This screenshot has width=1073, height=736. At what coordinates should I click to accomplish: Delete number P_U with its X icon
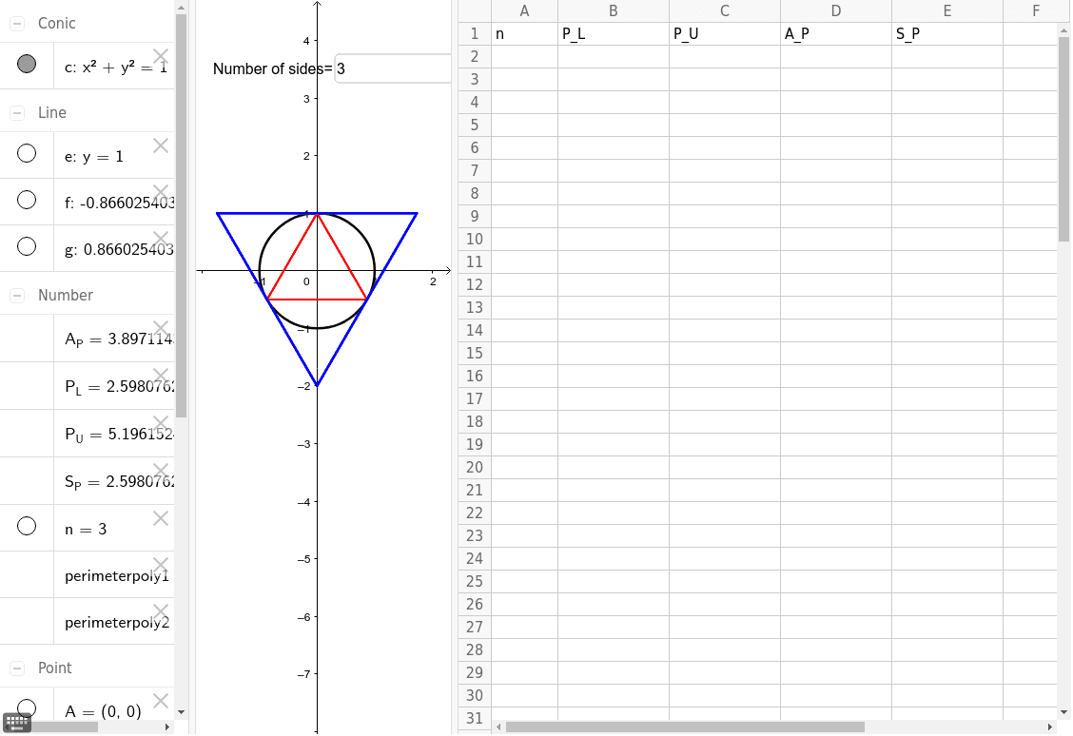pyautogui.click(x=161, y=423)
